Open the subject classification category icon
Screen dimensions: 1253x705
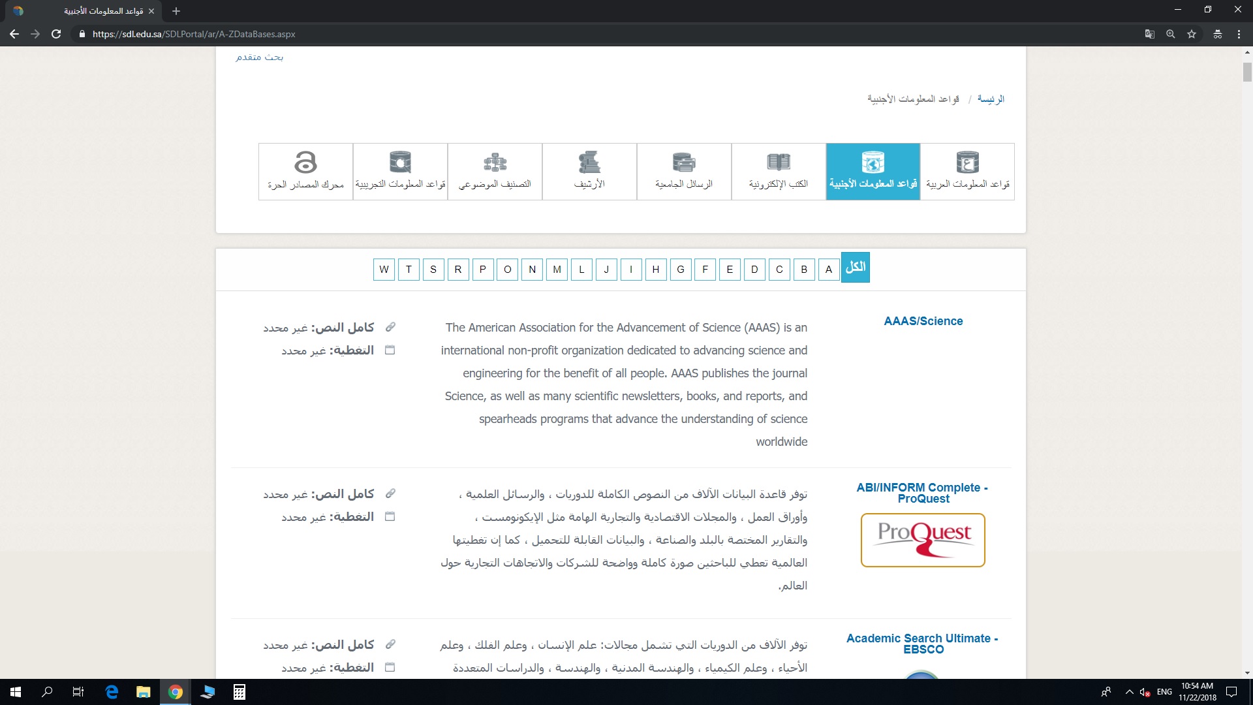495,163
